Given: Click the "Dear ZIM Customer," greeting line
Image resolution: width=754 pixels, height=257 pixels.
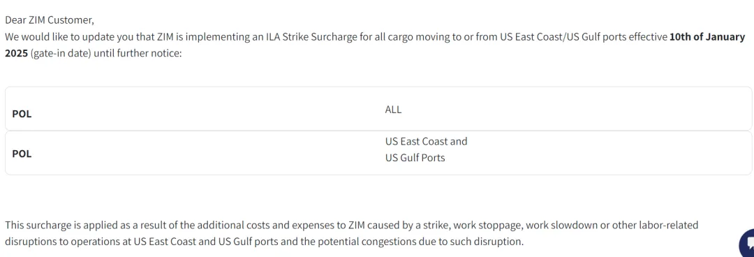Looking at the screenshot, I should [x=50, y=20].
